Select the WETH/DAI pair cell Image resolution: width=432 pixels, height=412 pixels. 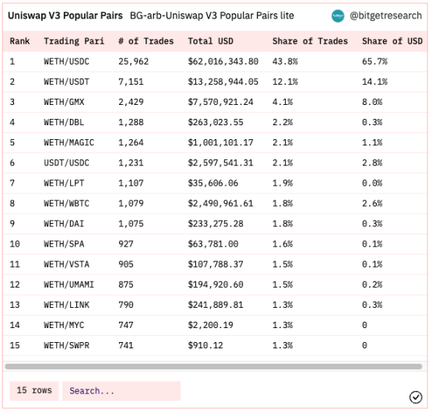tap(64, 224)
